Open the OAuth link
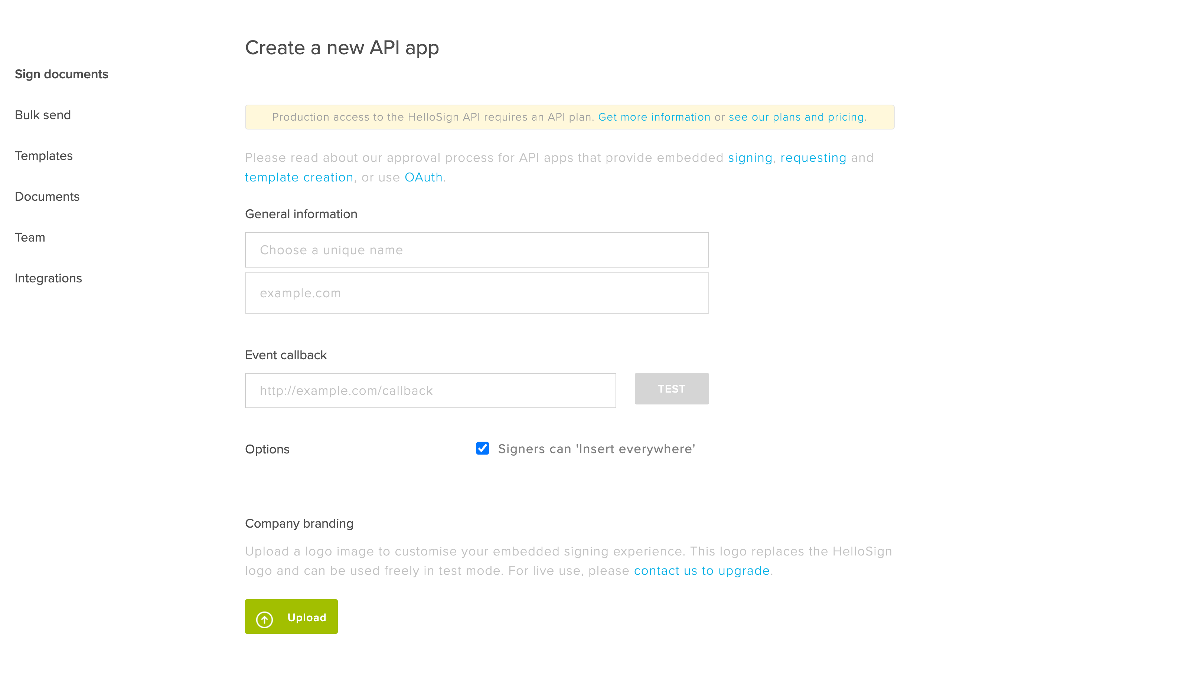This screenshot has height=695, width=1188. (x=423, y=177)
